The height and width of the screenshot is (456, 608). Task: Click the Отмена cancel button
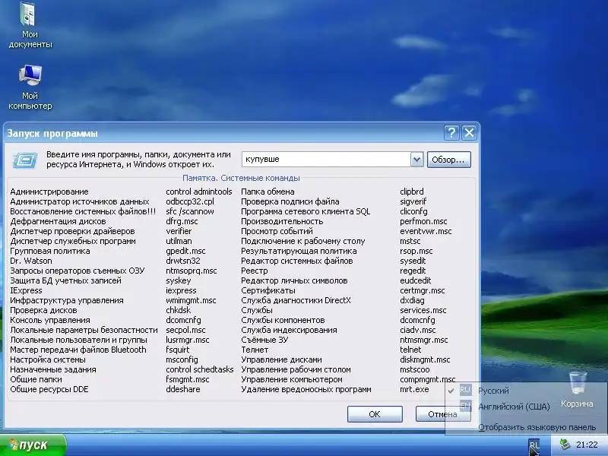tap(442, 414)
